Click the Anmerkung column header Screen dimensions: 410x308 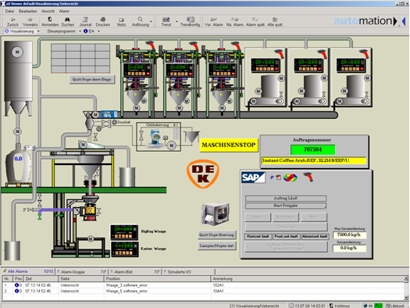pos(307,279)
